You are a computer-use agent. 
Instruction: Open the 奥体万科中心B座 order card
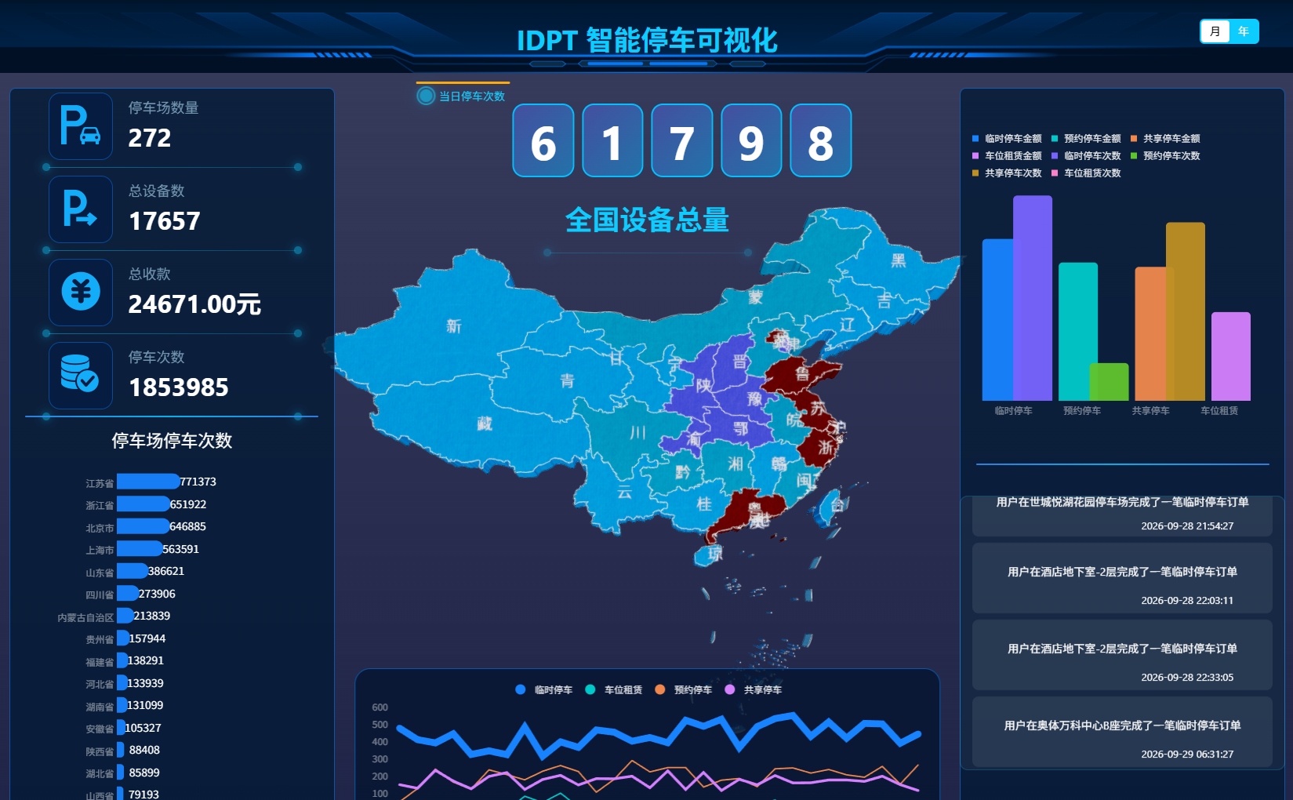(x=1122, y=732)
